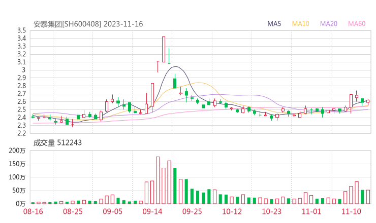The width and height of the screenshot is (376, 223).
Task: Click the 08-16 date axis label
Action: 33,212
